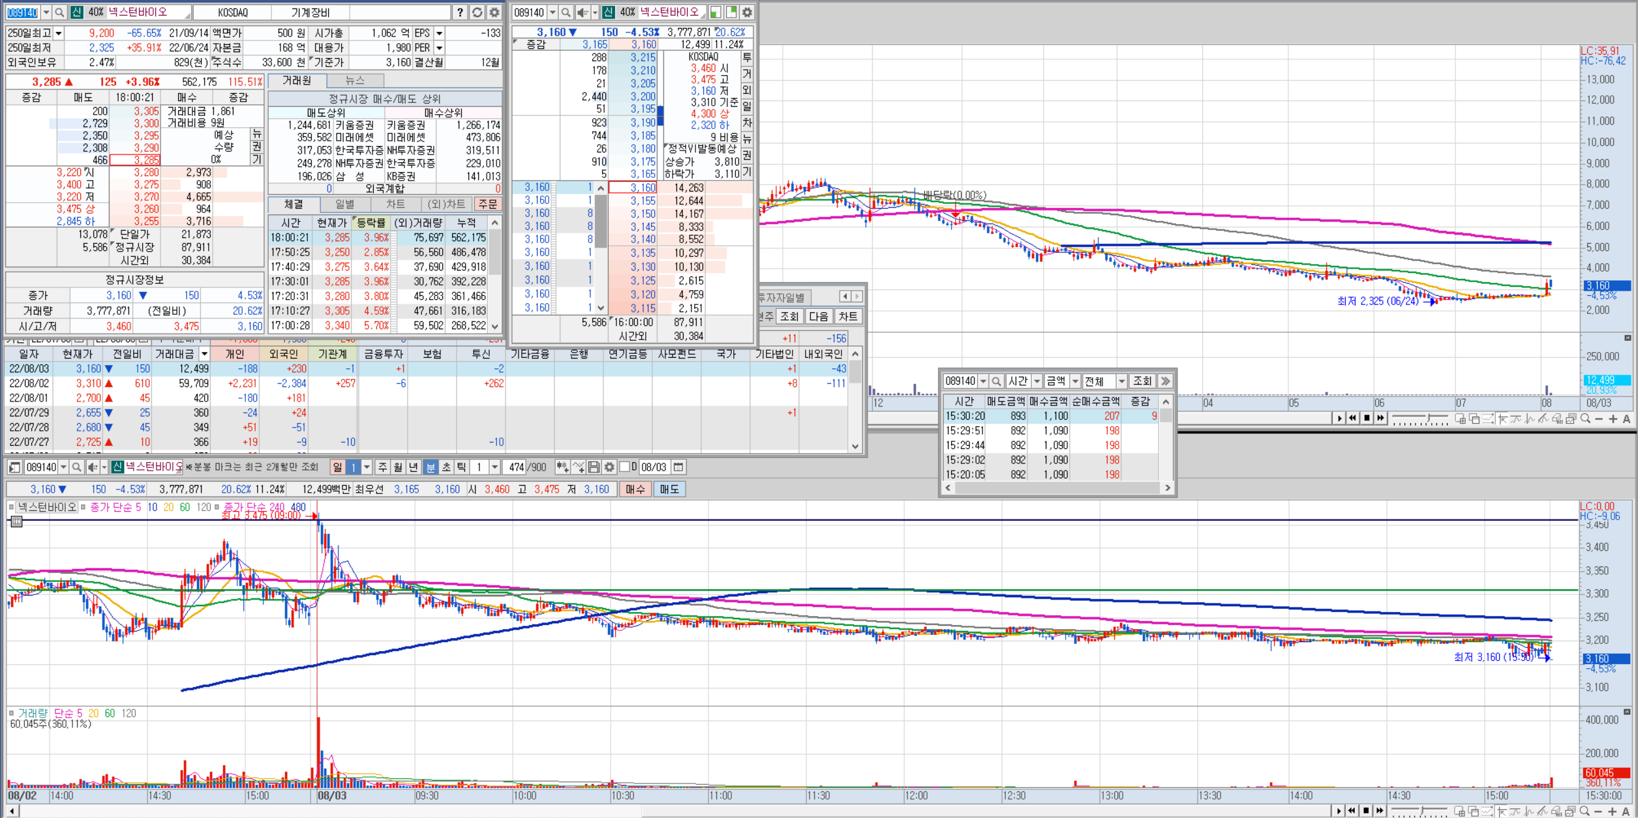
Task: Click plus zoom-in icon in daily chart toolbar
Action: (x=1613, y=419)
